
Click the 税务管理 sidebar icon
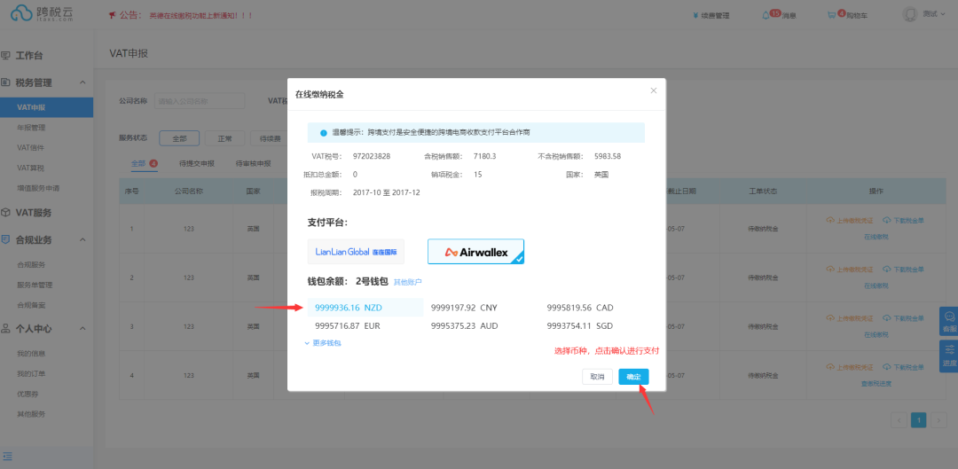[x=5, y=82]
